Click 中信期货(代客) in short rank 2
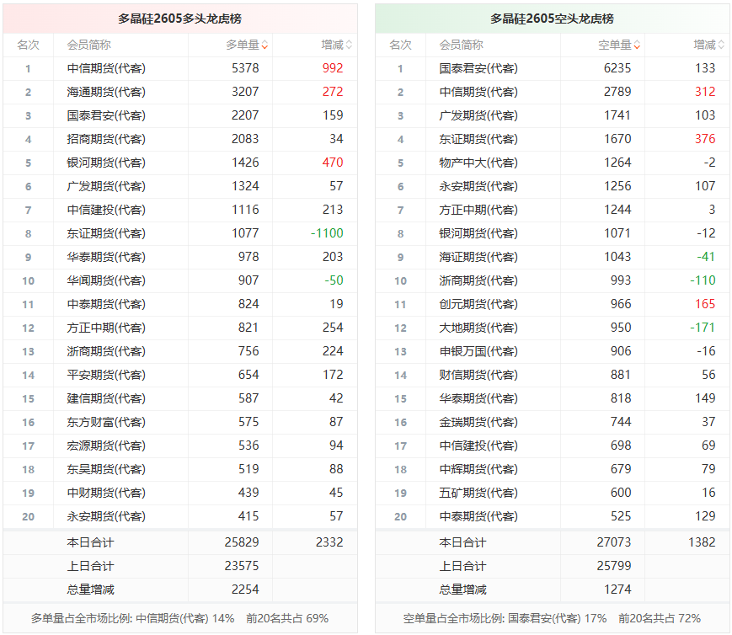The height and width of the screenshot is (635, 732). tap(478, 92)
